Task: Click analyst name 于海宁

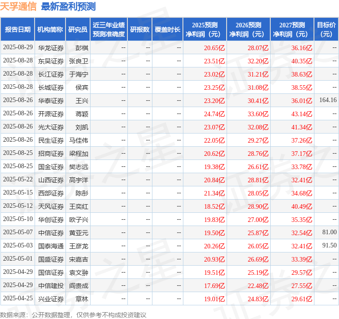Action: tap(78, 74)
